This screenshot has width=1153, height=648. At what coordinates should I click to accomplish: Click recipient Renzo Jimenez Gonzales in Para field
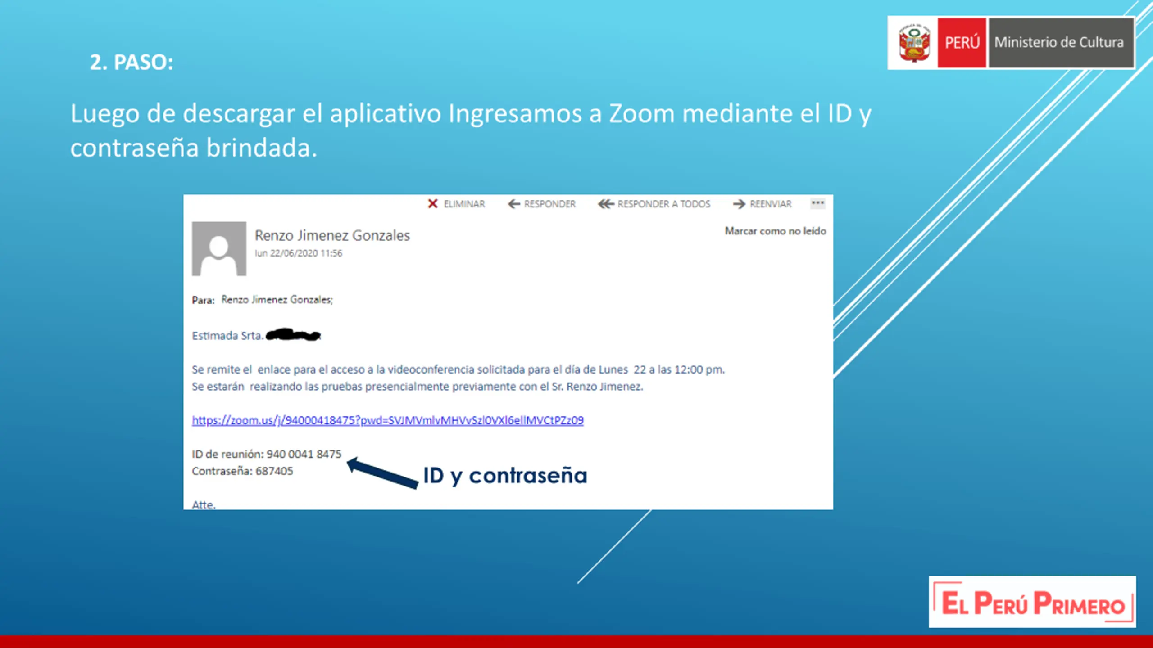277,300
